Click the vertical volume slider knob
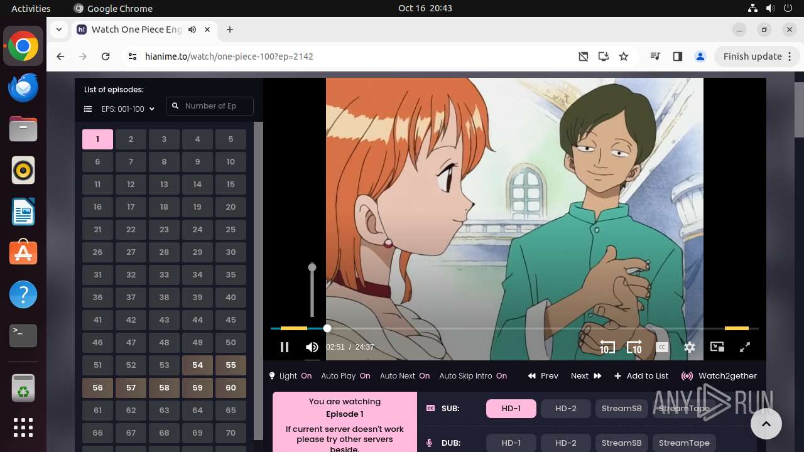 click(x=312, y=267)
